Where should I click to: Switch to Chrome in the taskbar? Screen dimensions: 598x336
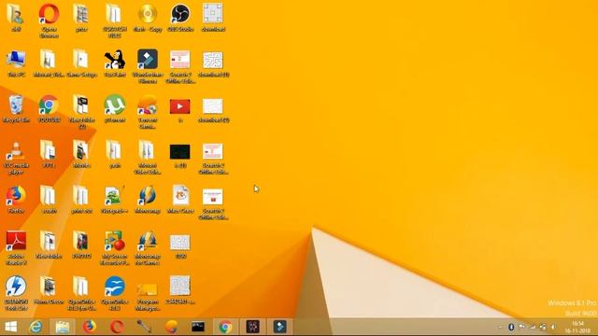(225, 327)
